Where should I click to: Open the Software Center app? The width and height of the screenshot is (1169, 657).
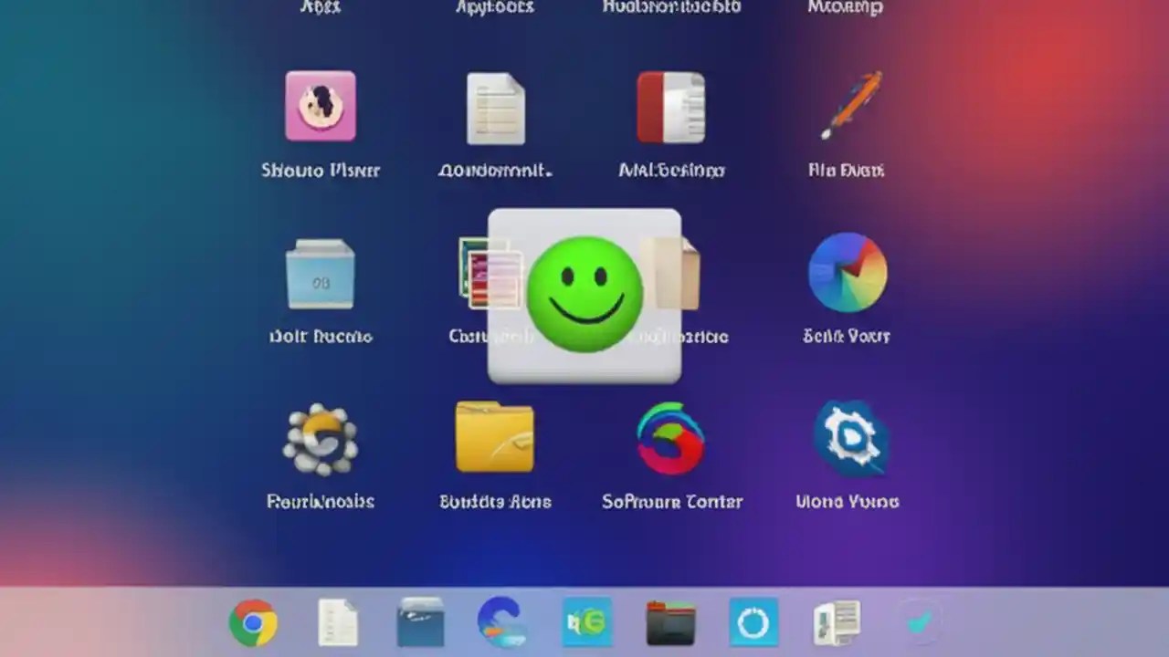click(x=672, y=438)
